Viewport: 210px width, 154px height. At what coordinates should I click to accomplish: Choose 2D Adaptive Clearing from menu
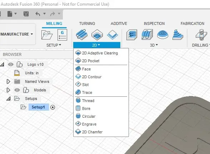(x=101, y=53)
